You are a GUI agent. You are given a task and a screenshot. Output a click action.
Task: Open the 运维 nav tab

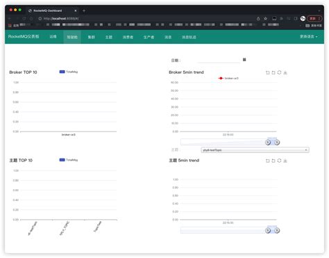click(x=53, y=37)
